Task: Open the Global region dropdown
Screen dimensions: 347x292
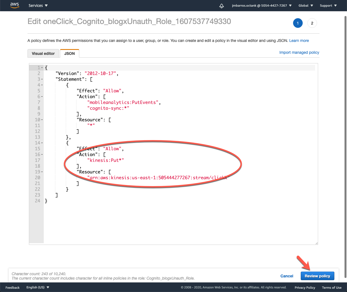Action: point(306,6)
